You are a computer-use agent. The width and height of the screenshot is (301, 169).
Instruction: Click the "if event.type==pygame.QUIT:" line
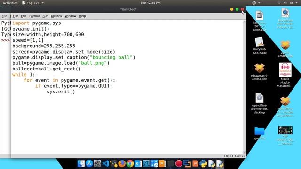[74, 86]
